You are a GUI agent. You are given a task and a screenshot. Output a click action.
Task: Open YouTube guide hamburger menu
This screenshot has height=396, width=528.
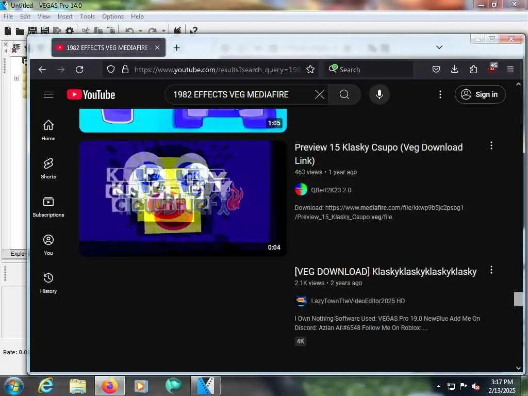coord(48,94)
